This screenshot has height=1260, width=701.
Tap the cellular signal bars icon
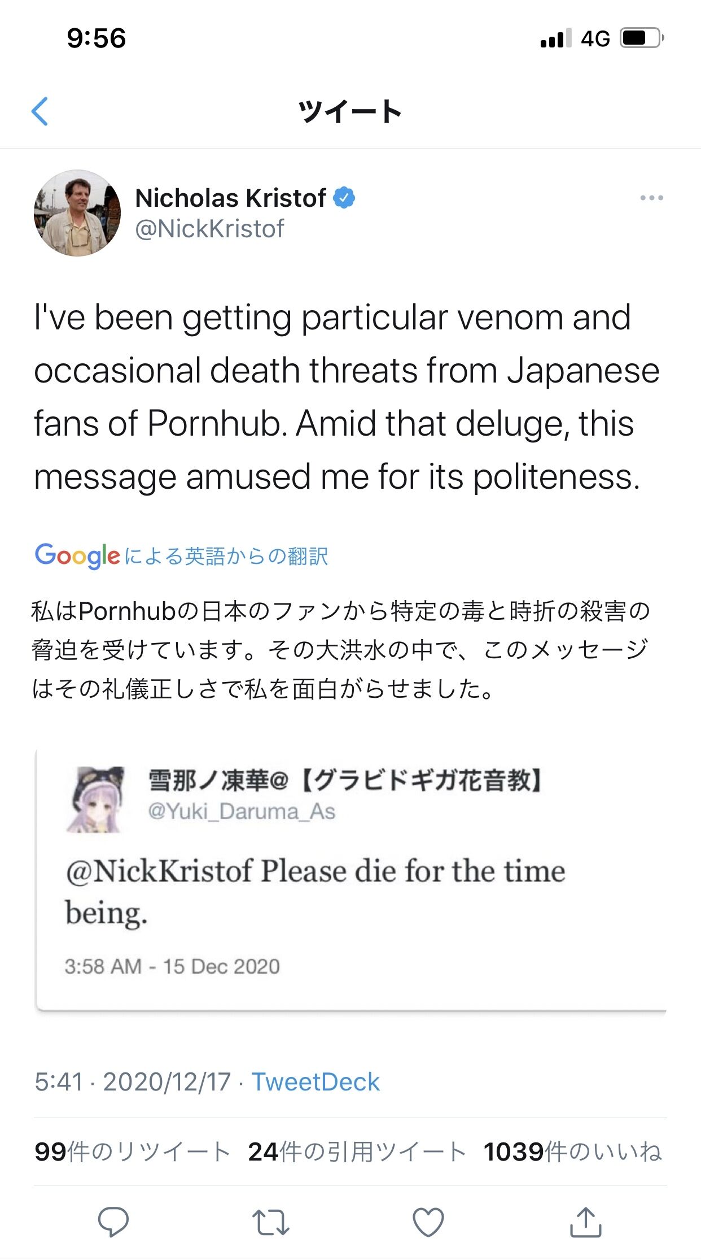click(555, 38)
